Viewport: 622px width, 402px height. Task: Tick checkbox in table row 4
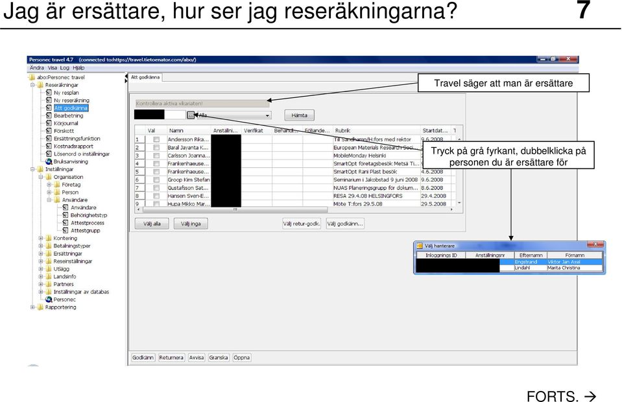(x=156, y=164)
